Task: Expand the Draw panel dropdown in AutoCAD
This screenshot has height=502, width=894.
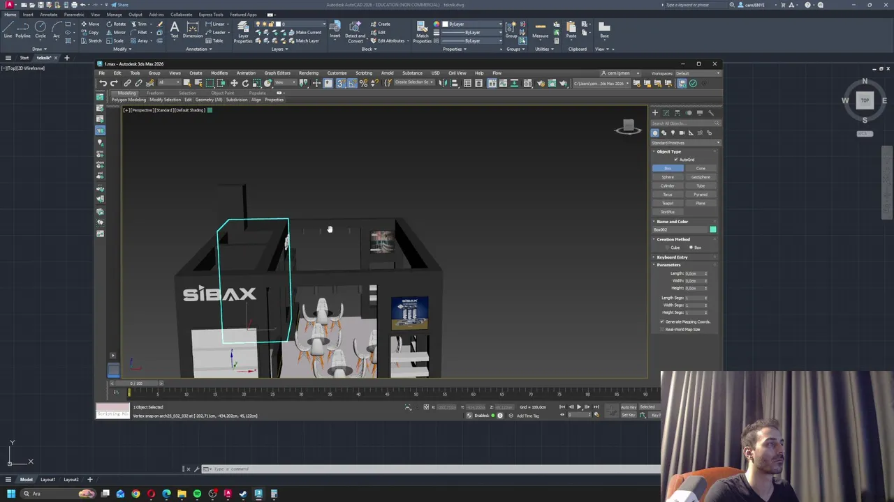Action: [39, 49]
